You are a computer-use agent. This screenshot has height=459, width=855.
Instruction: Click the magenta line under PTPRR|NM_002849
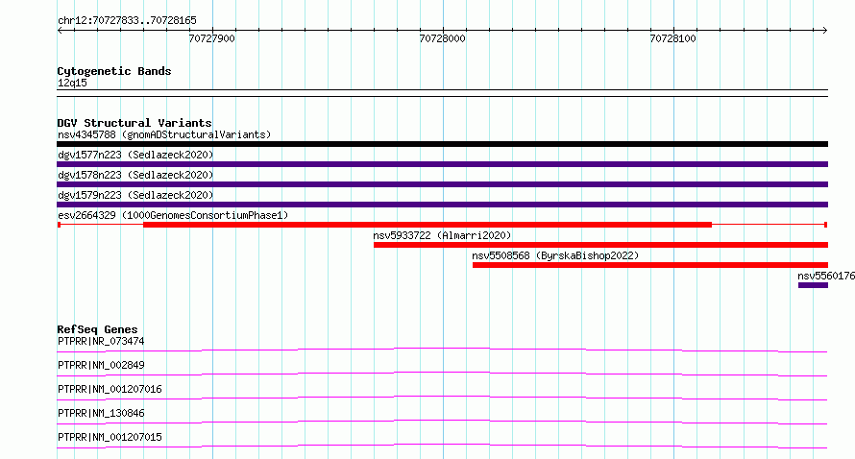pos(442,374)
